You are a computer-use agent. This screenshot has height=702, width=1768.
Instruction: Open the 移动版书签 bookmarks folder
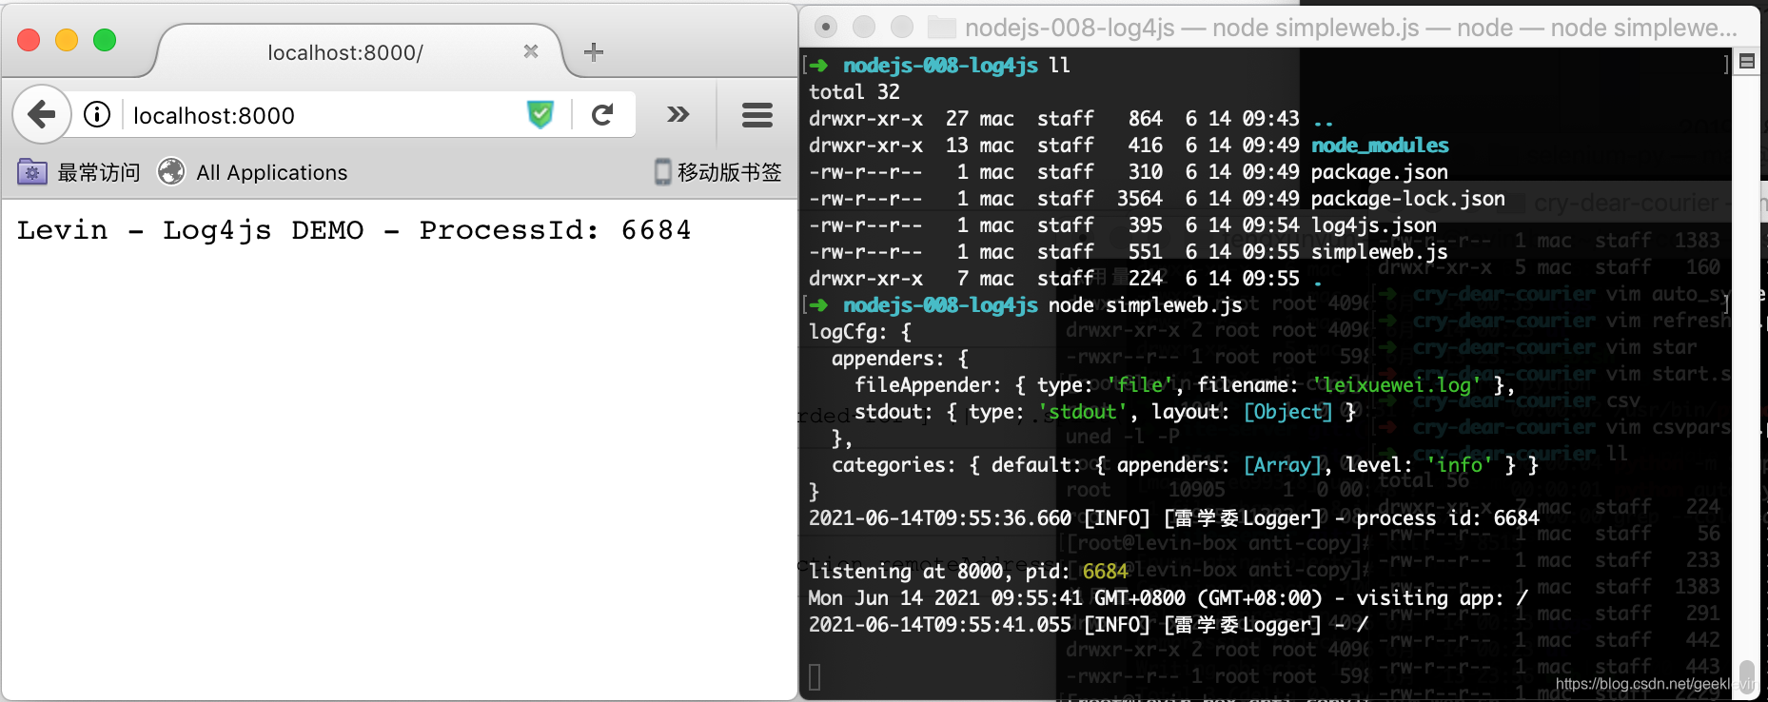click(x=718, y=172)
